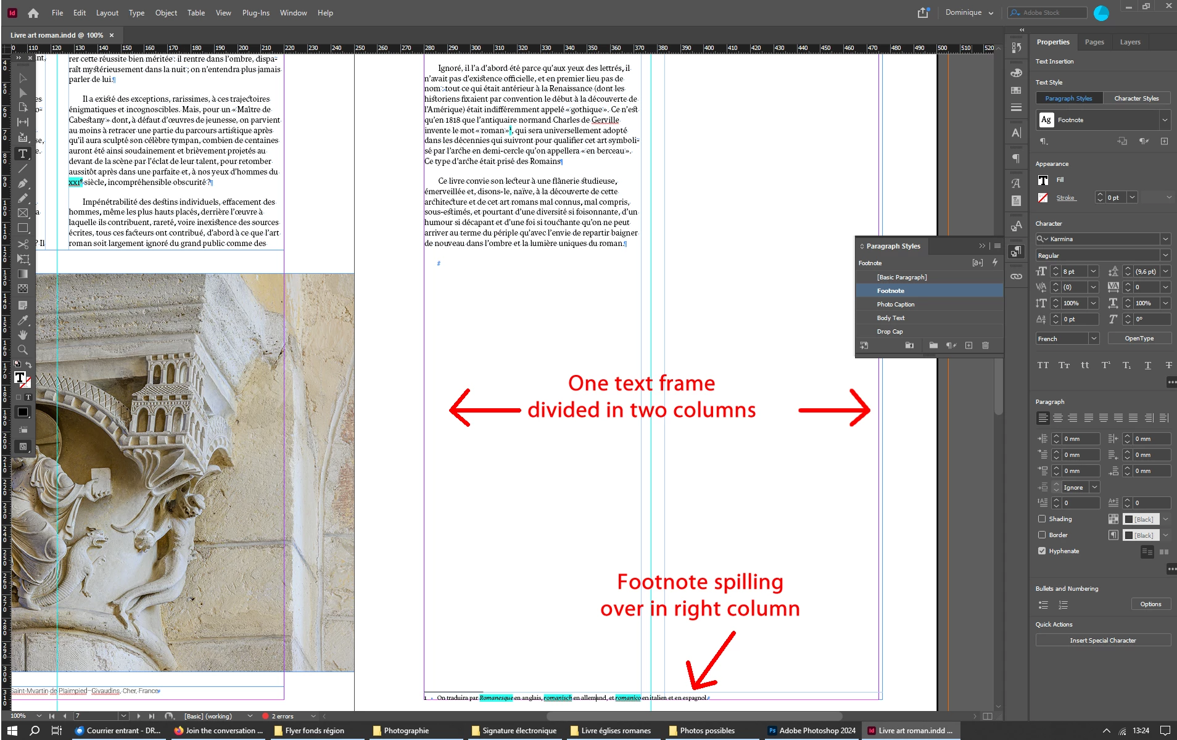
Task: Switch to the Pages tab
Action: 1094,42
